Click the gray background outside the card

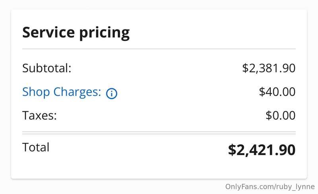point(101,187)
